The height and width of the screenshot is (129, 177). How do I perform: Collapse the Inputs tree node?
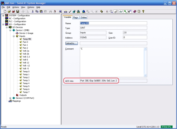[x=14, y=36]
